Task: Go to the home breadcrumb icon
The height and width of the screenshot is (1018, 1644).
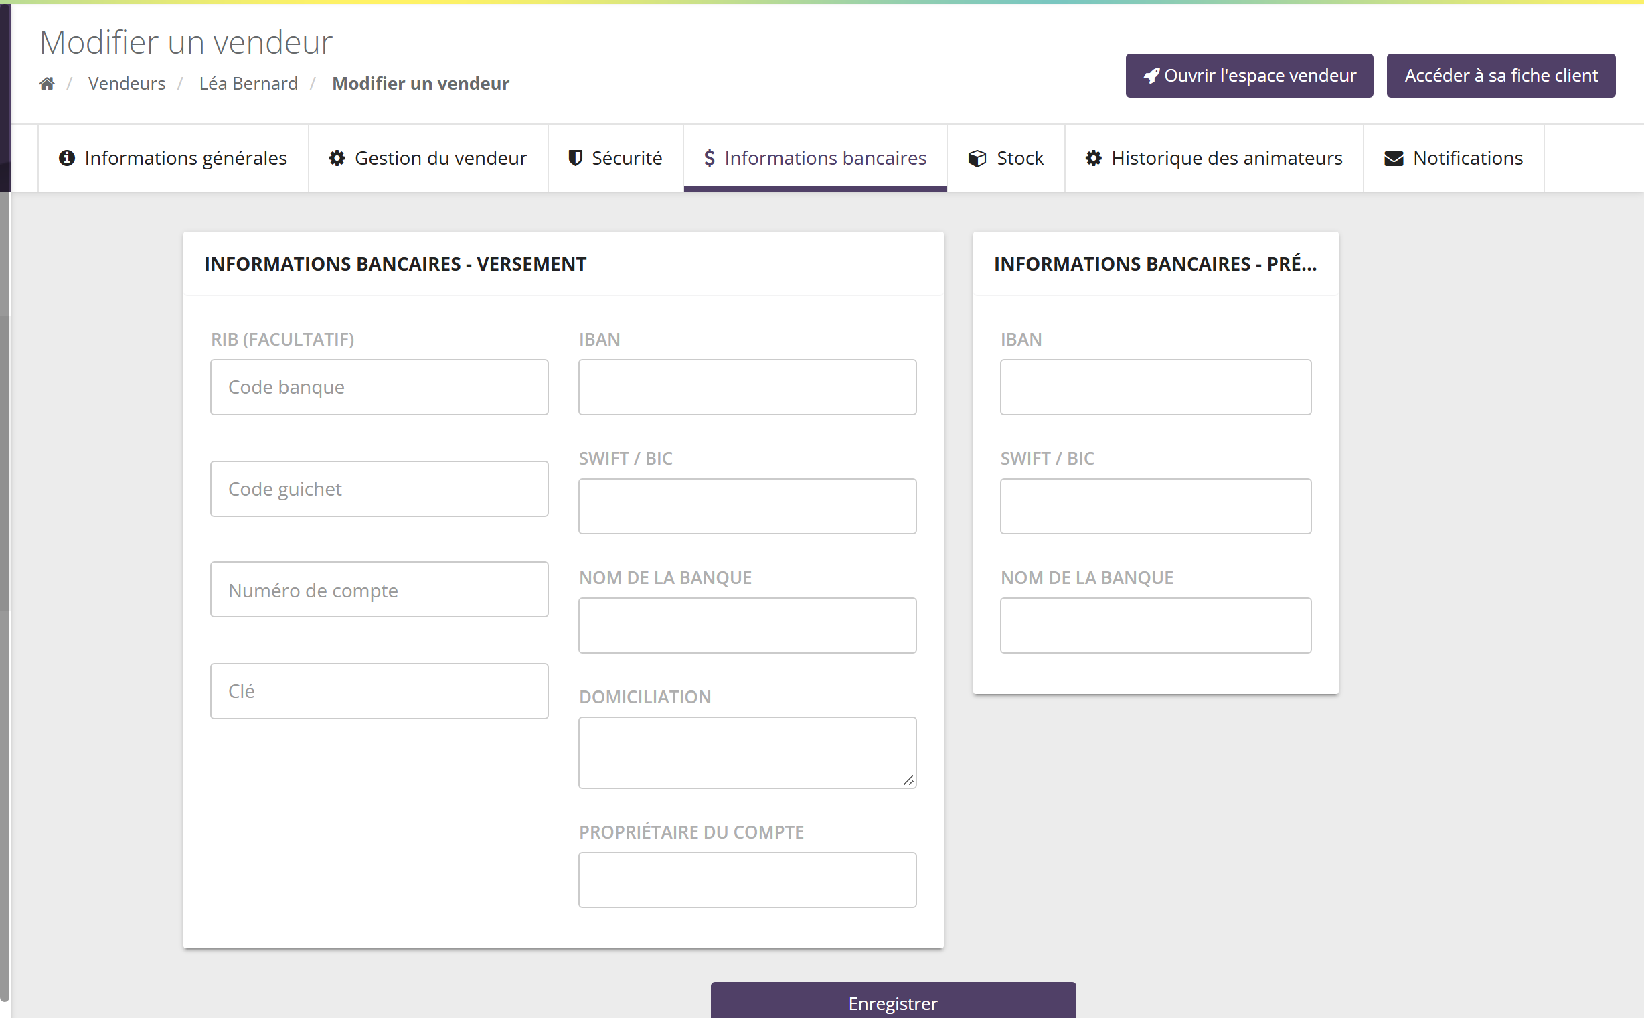Action: tap(47, 84)
